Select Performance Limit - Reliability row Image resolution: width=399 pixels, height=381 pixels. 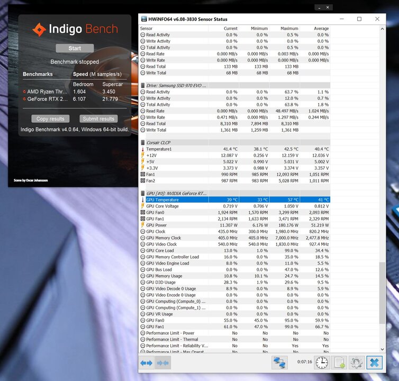[x=235, y=346]
